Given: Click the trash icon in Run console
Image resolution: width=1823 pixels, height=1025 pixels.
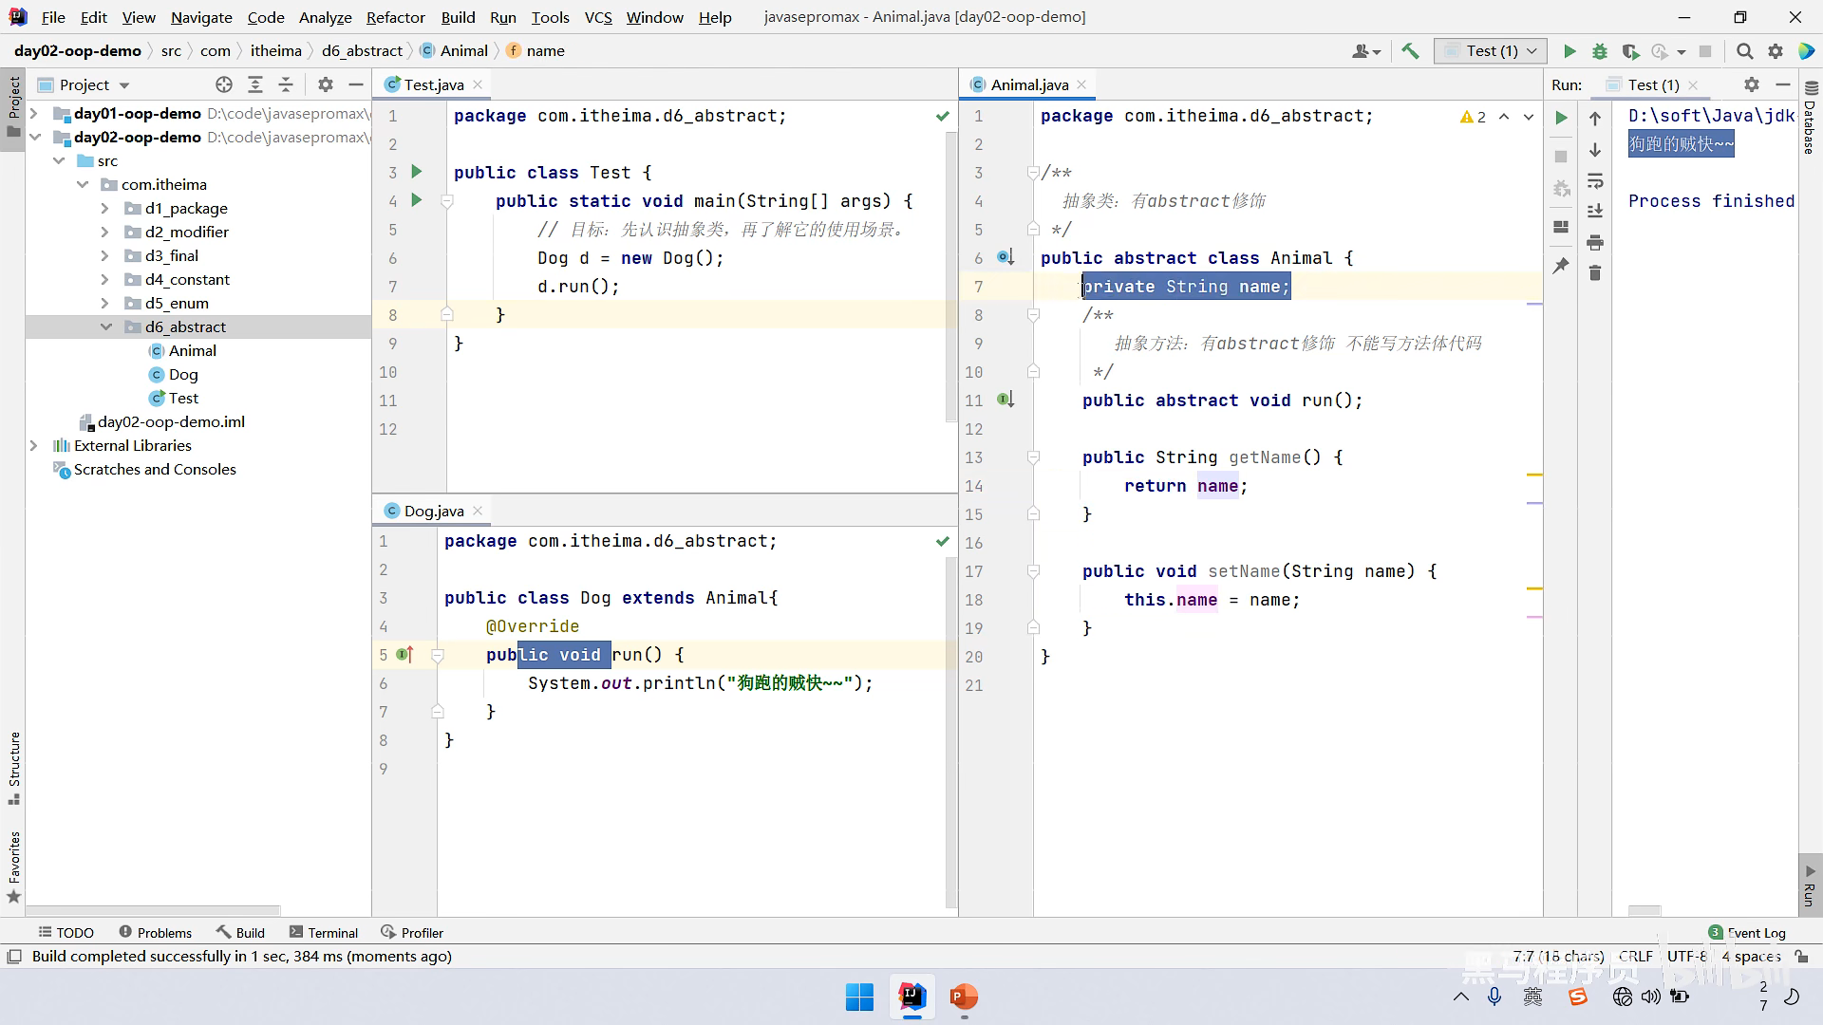Looking at the screenshot, I should pyautogui.click(x=1595, y=273).
